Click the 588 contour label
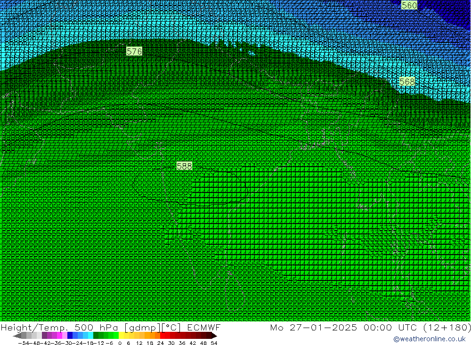 coord(184,166)
